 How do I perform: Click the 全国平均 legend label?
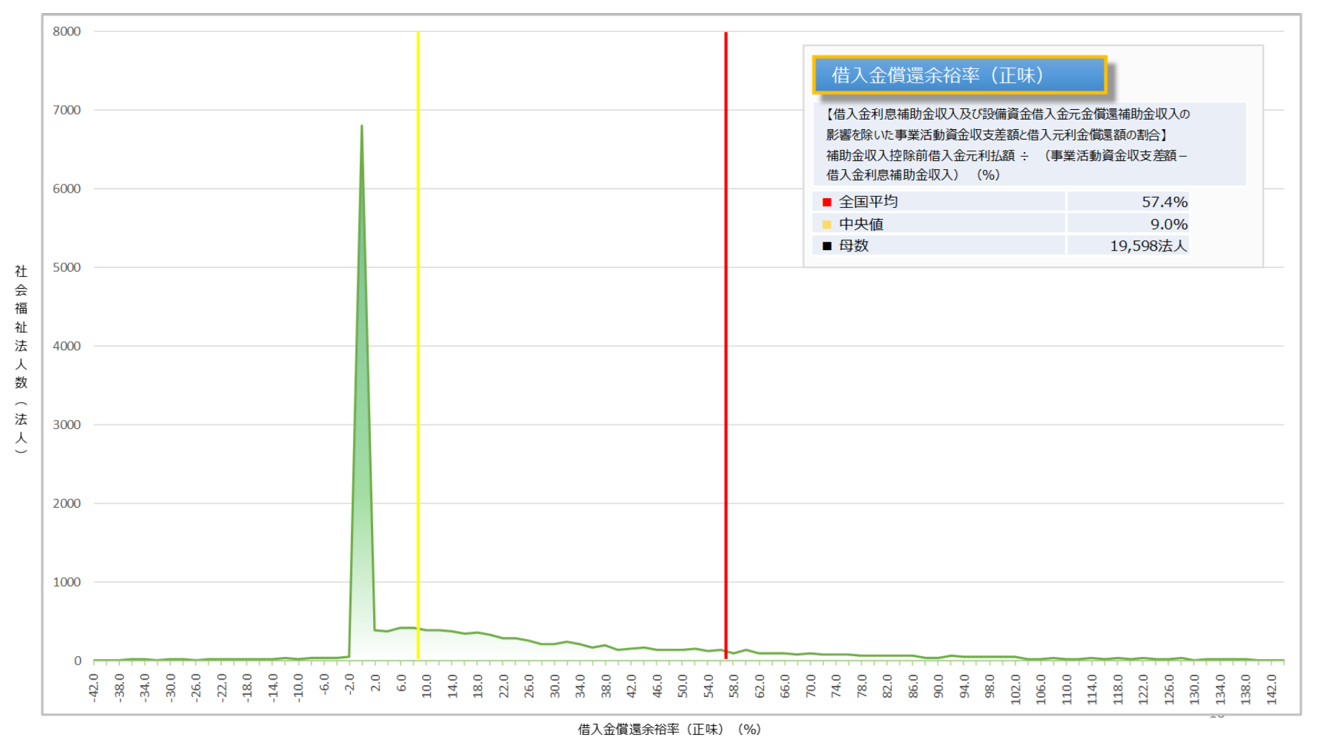(x=868, y=202)
